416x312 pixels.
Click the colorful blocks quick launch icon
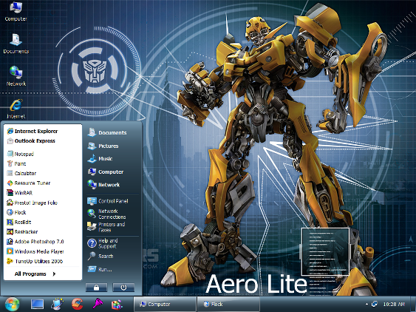(117, 305)
